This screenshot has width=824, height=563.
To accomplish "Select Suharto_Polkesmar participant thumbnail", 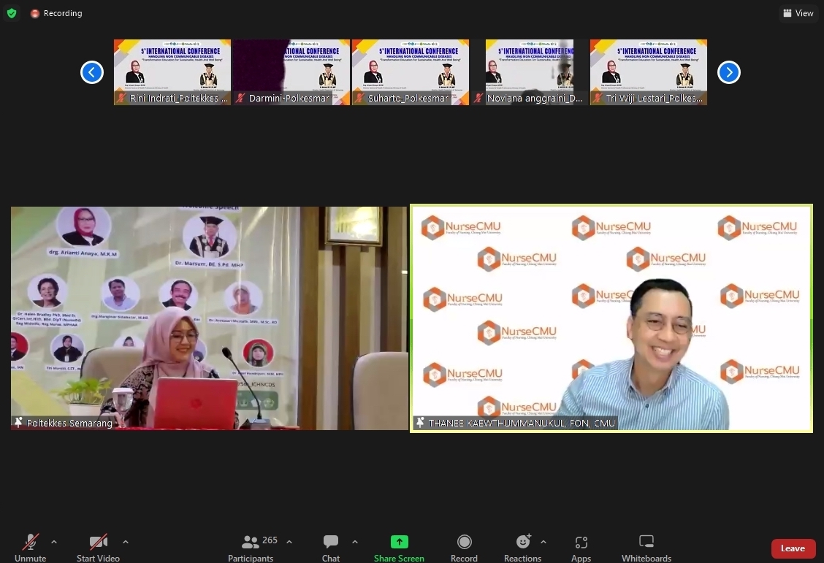I will [411, 72].
